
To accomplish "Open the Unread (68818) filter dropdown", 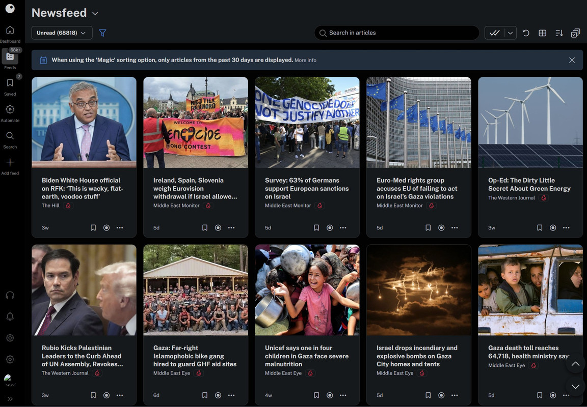I will (x=62, y=33).
